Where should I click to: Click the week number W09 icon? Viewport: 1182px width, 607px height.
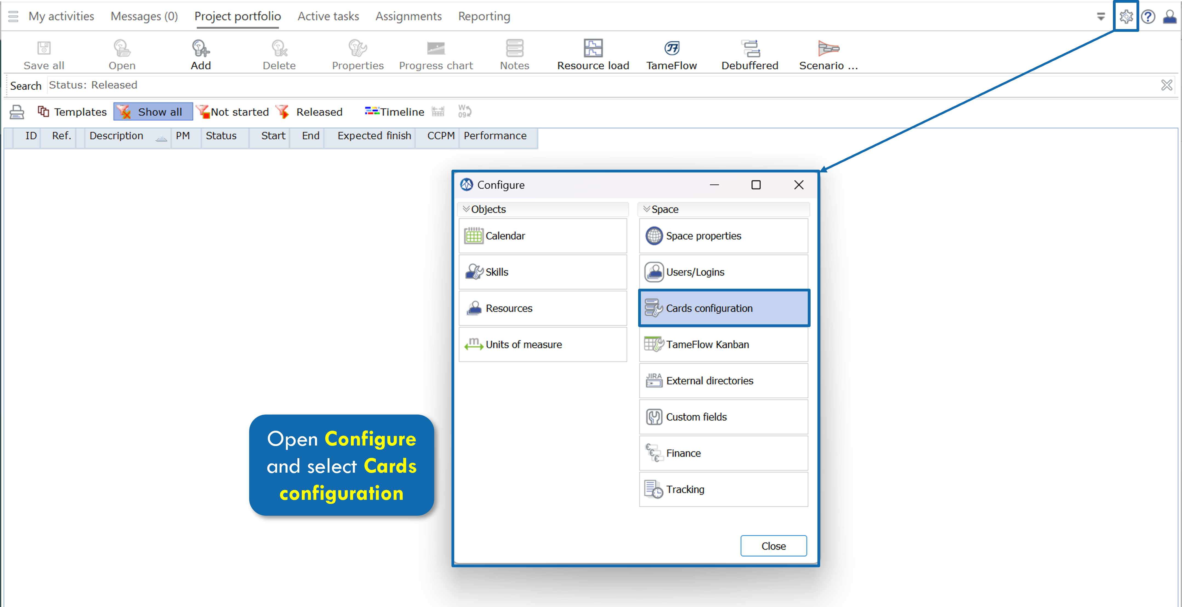(x=464, y=112)
